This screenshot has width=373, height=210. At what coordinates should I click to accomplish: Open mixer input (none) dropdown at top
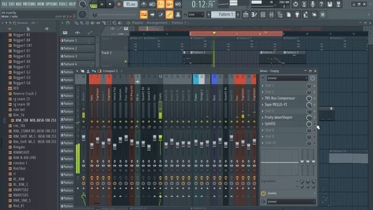(x=287, y=78)
